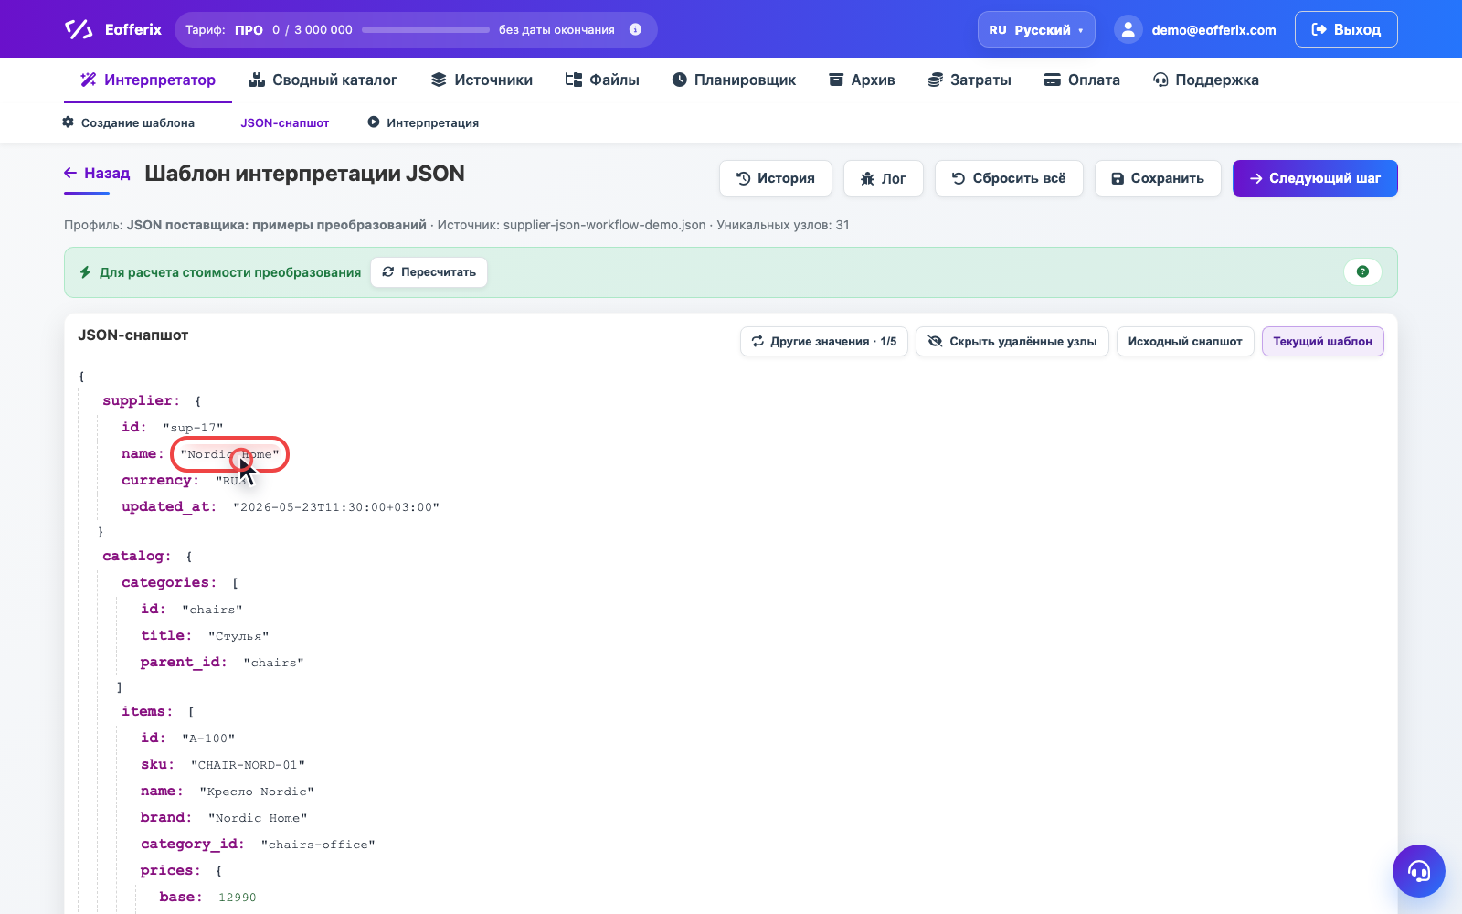Select the value "chairs-office"

point(318,845)
